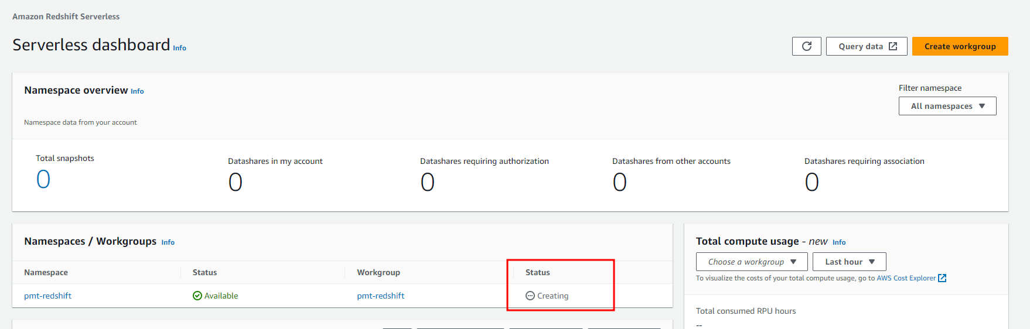Click the Namespace column header

[46, 272]
